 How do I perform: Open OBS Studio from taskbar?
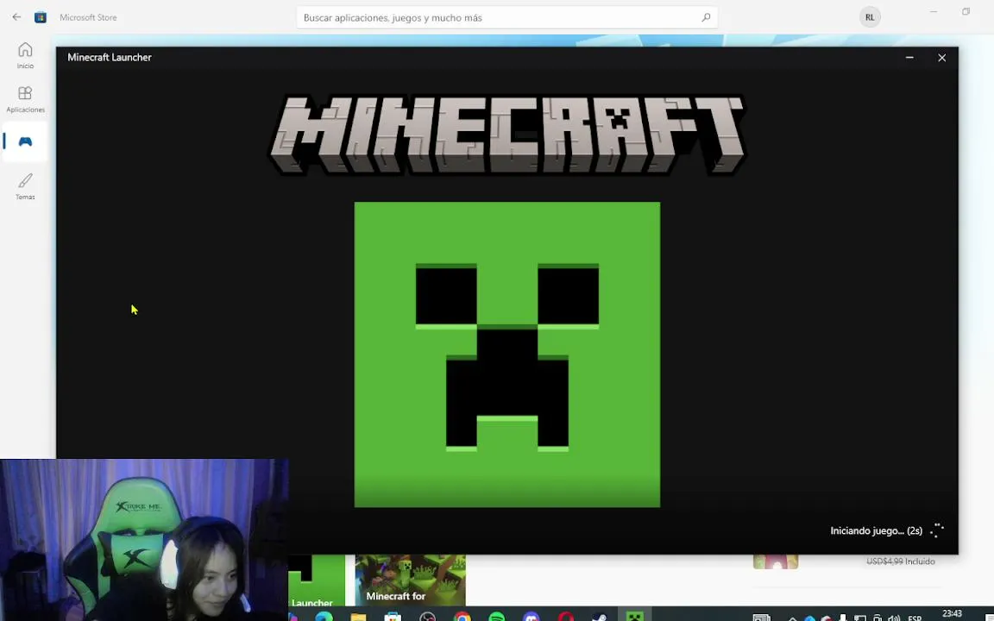[x=427, y=618]
